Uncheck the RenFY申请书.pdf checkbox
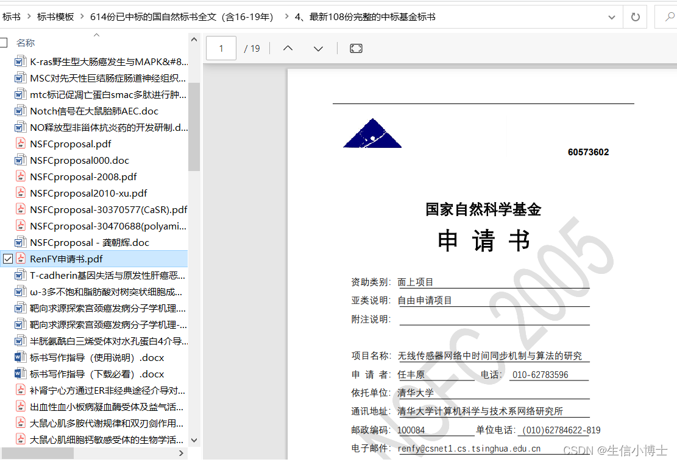Image resolution: width=677 pixels, height=462 pixels. tap(8, 259)
